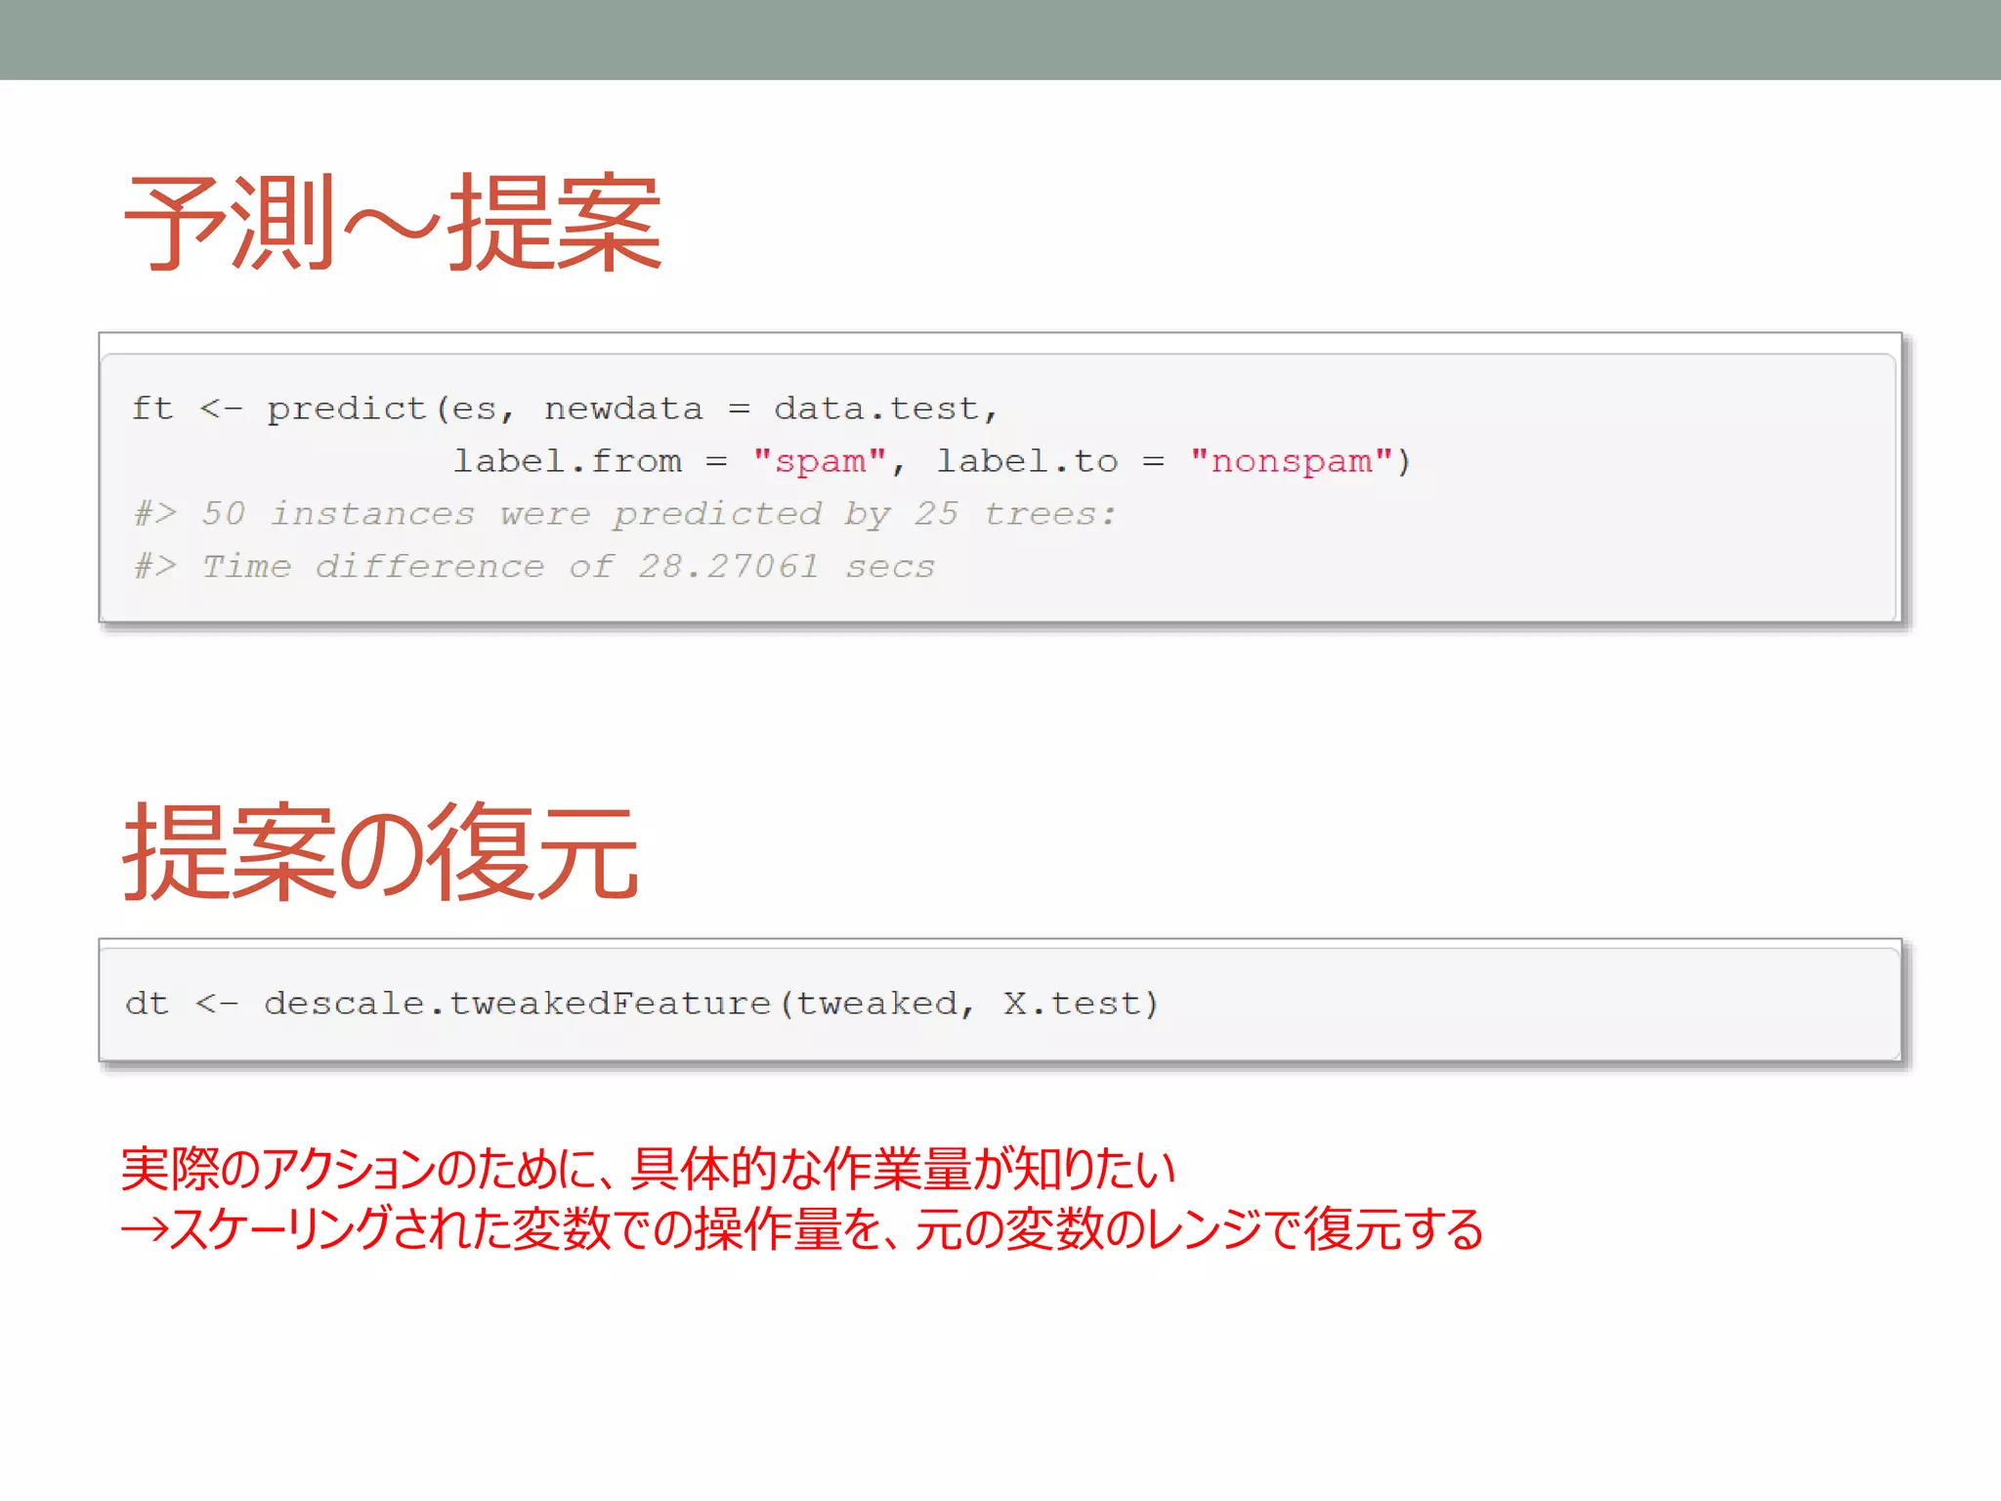Click the dt variable in second code block

tap(147, 1004)
